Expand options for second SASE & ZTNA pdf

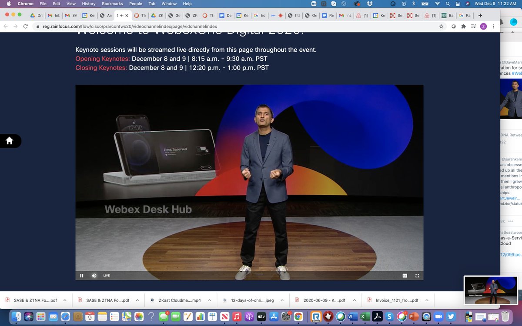pos(137,300)
